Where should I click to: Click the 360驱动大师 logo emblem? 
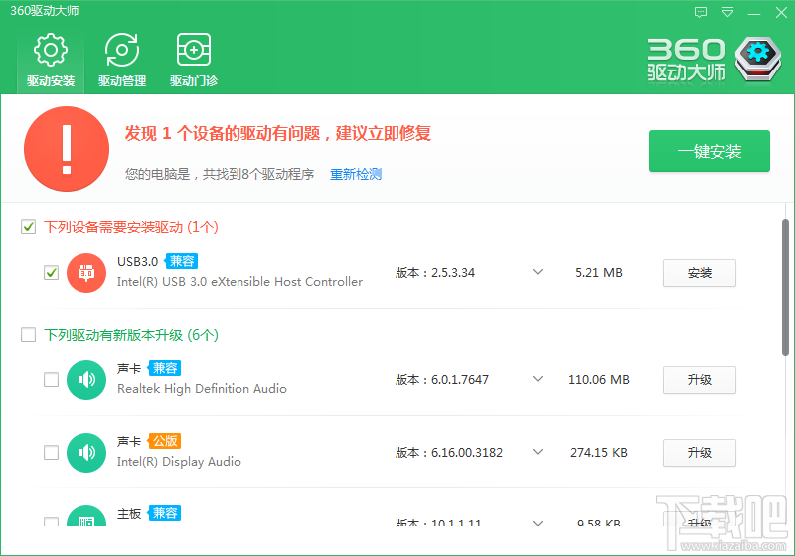[x=758, y=60]
